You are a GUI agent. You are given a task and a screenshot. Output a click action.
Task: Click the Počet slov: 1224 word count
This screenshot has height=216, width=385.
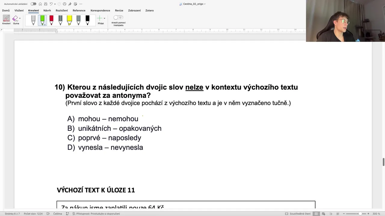33,214
